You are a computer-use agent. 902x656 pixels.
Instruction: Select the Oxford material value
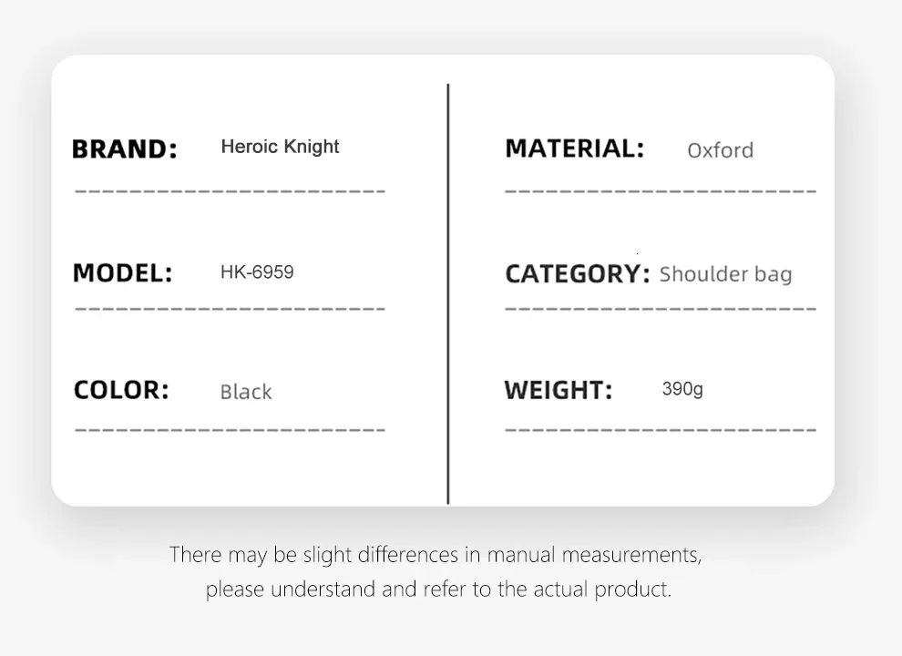[720, 150]
